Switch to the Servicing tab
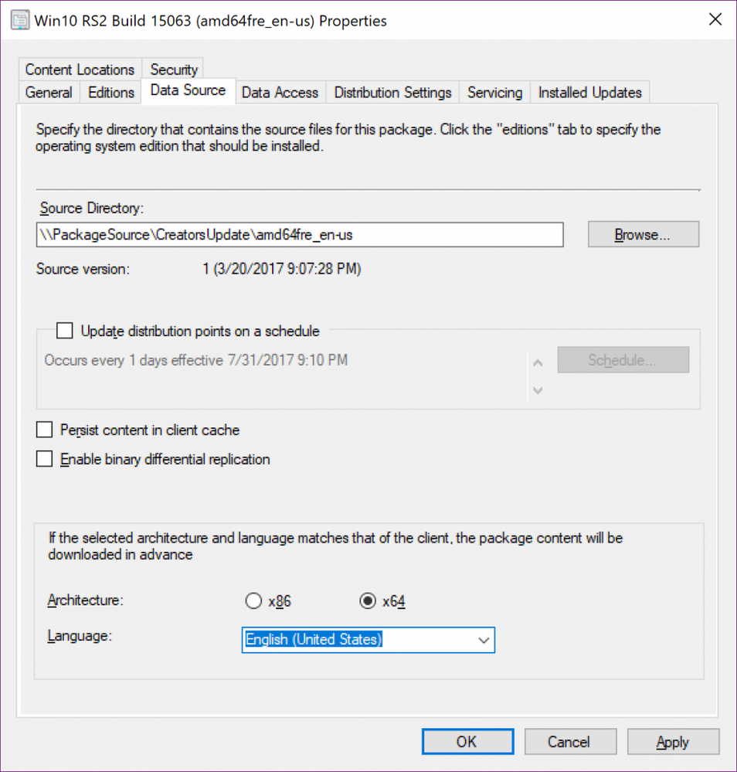Screen dimensions: 737x772 [x=494, y=93]
